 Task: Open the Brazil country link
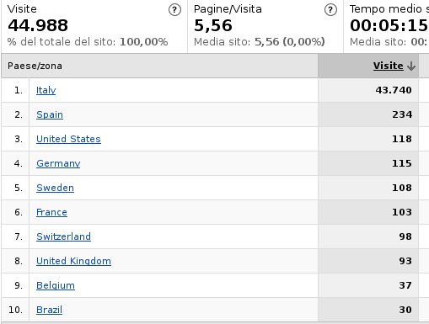pos(50,310)
